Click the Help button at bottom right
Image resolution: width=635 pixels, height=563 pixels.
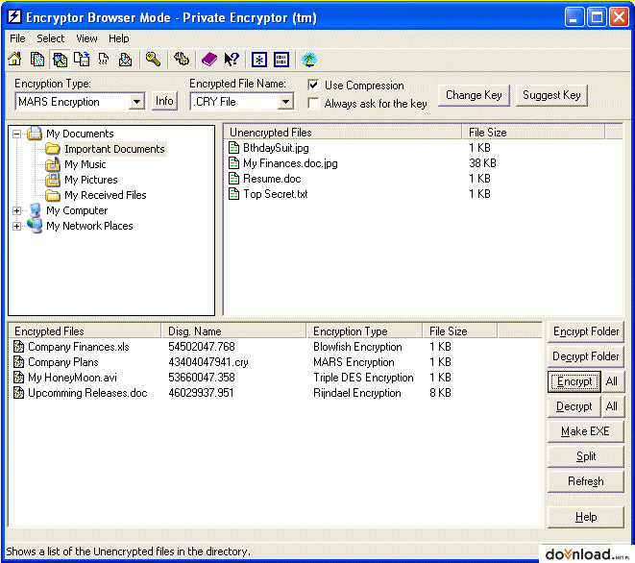pos(586,517)
